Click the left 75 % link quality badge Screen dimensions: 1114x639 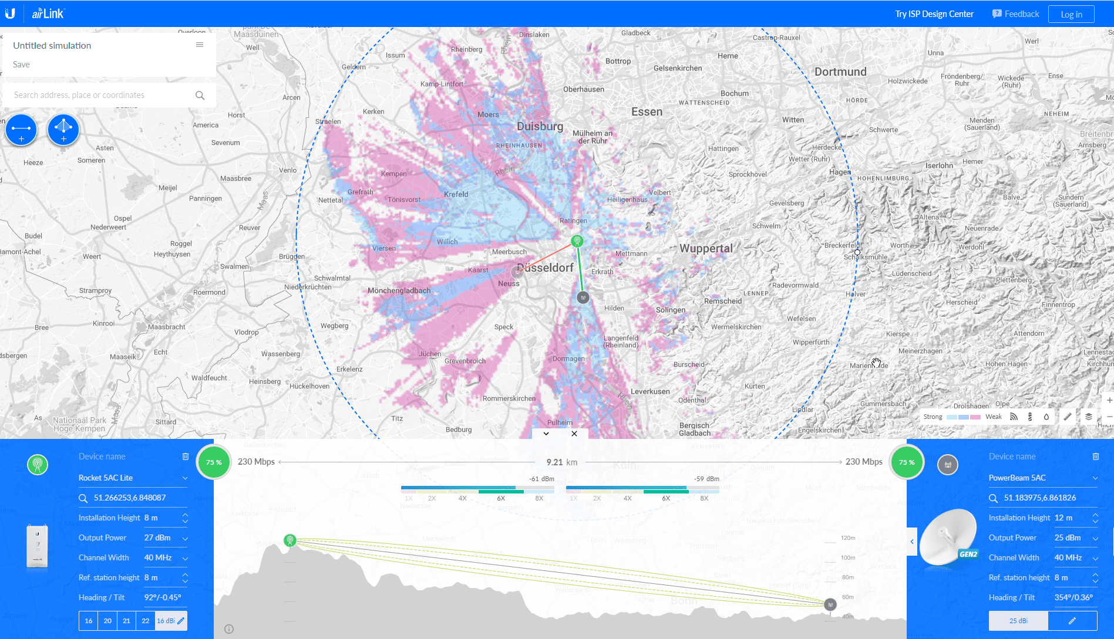(214, 462)
